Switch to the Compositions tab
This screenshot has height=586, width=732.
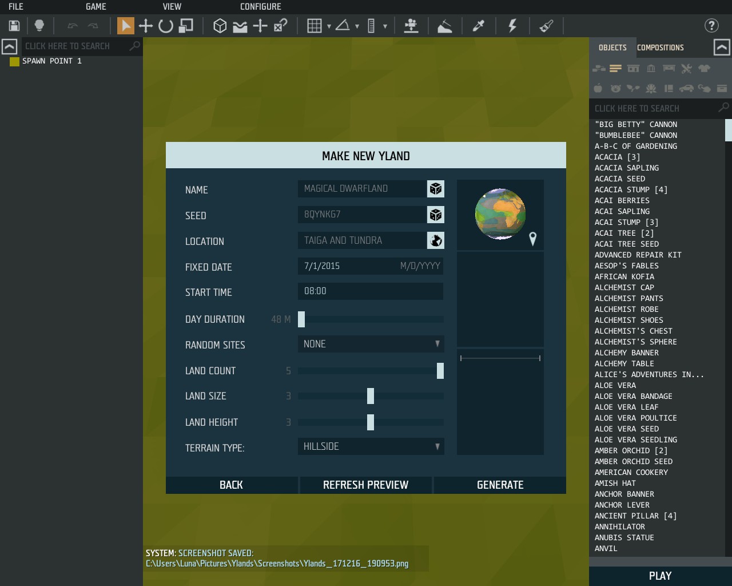point(660,47)
